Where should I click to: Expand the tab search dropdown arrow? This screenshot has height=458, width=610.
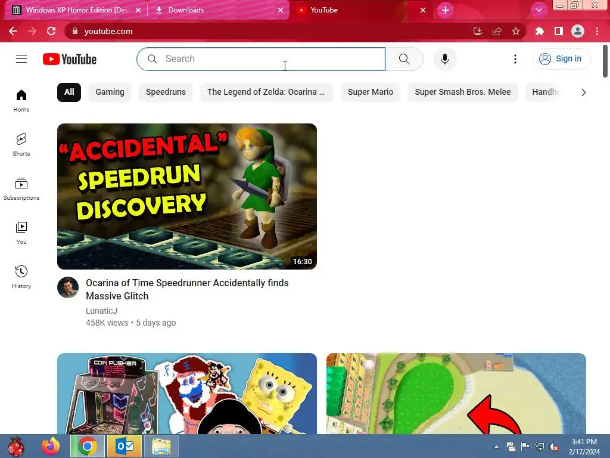[539, 10]
